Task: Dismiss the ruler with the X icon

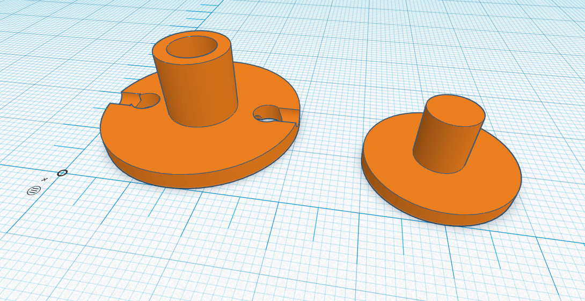Action: [45, 179]
